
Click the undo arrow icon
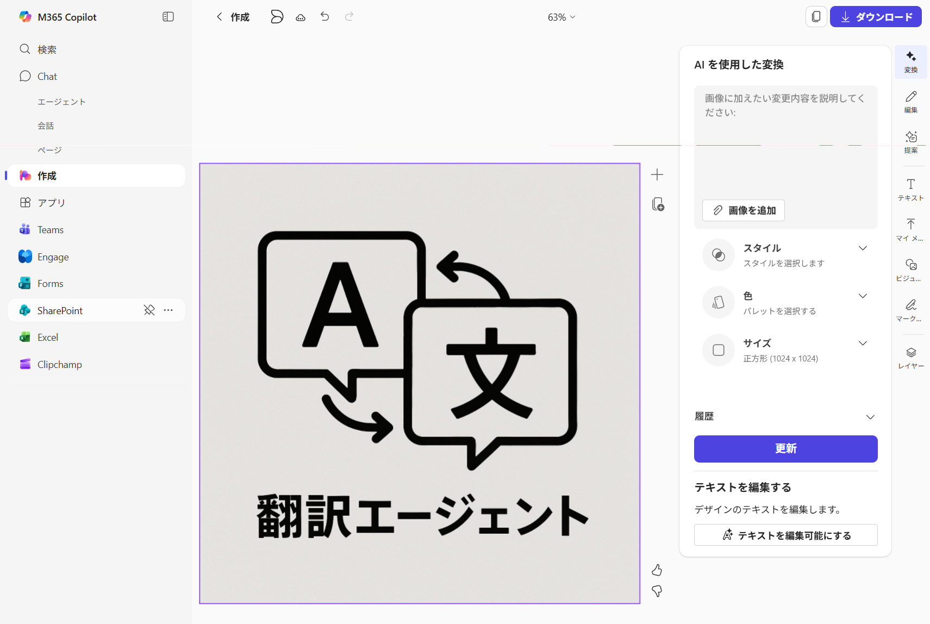tap(324, 17)
